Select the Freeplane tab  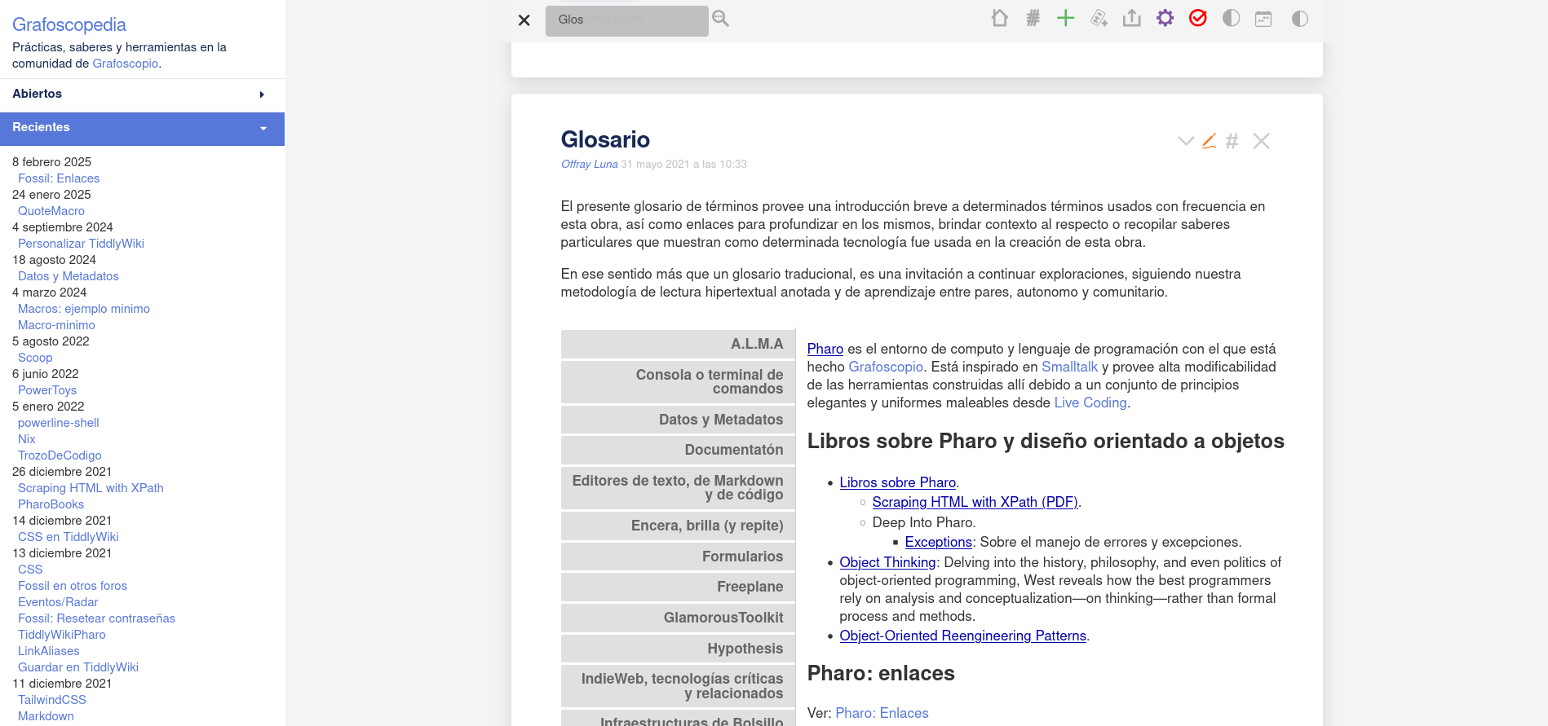tap(678, 587)
